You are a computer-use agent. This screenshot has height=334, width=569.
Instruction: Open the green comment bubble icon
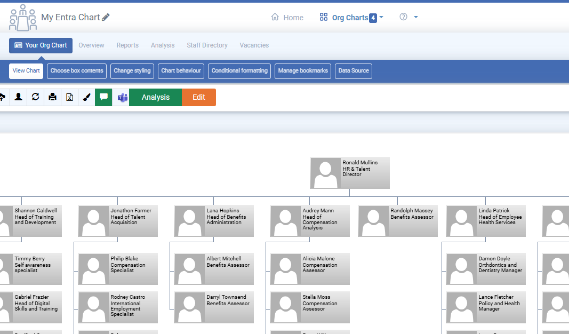click(103, 97)
